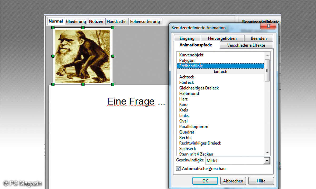Image resolution: width=316 pixels, height=189 pixels.
Task: Click the top-left green selection handle
Action: click(53, 27)
